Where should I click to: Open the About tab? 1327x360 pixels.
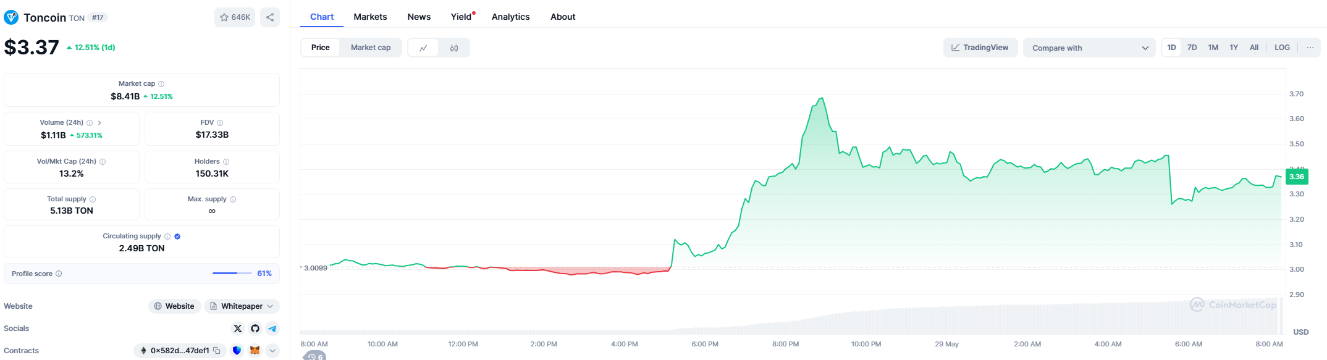click(x=563, y=17)
